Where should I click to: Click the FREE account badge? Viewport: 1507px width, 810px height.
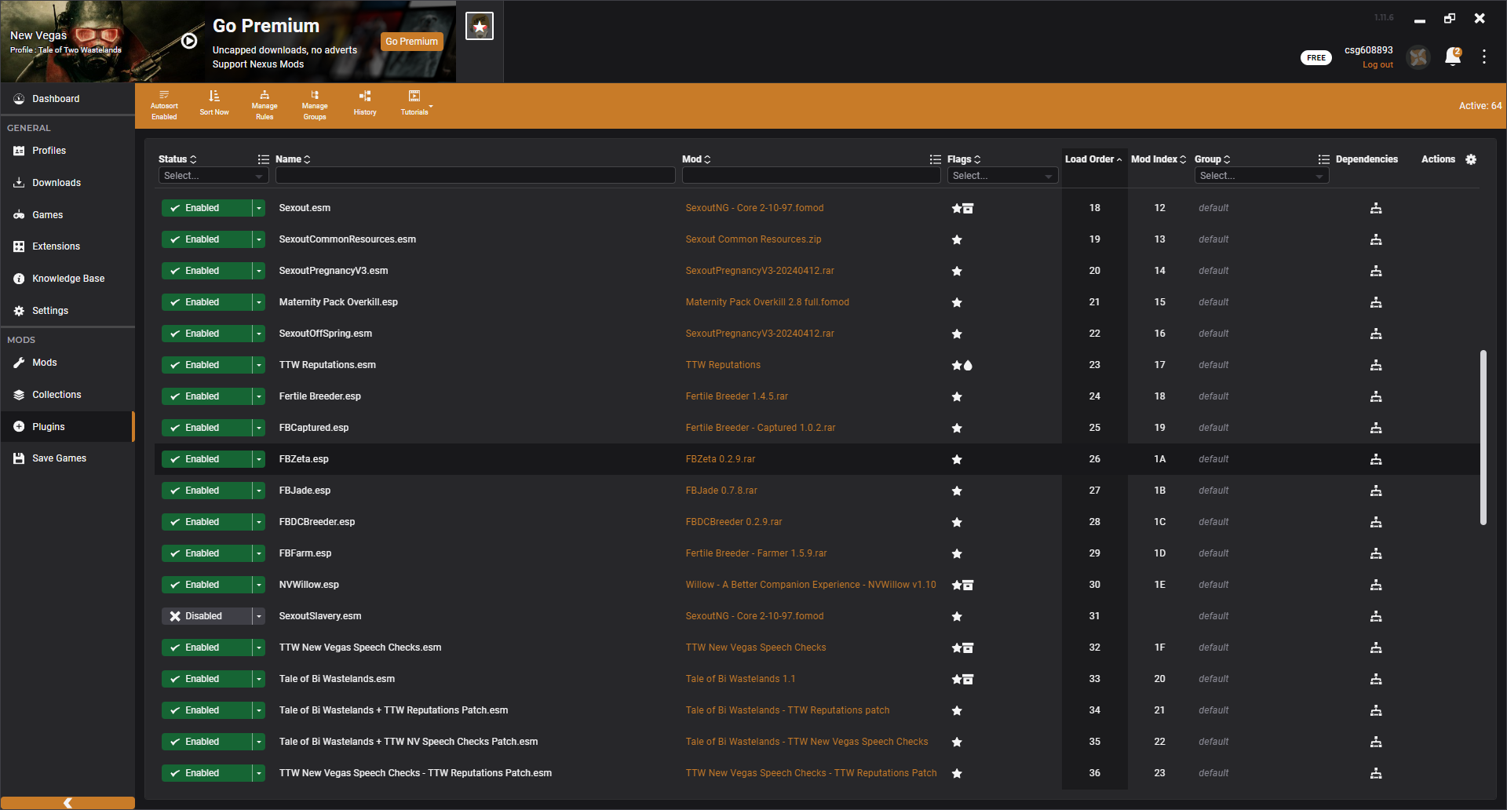tap(1316, 57)
